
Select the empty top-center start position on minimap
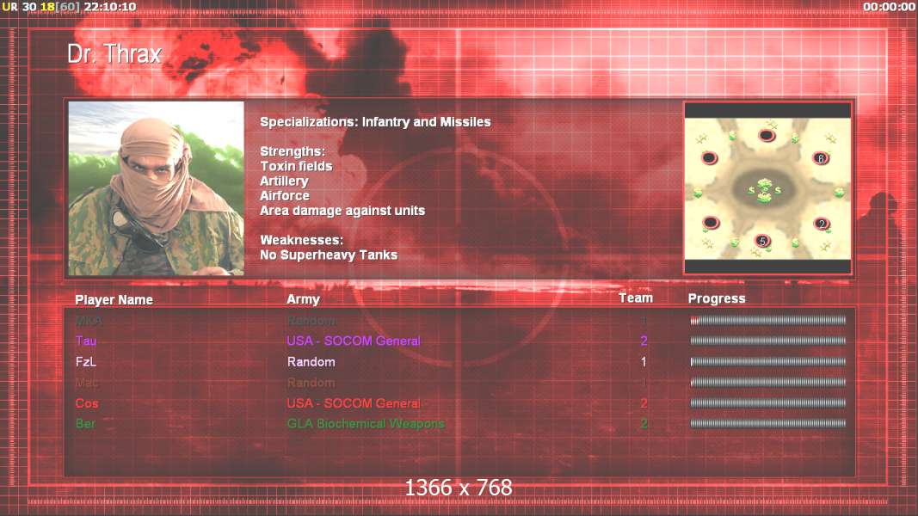point(767,136)
